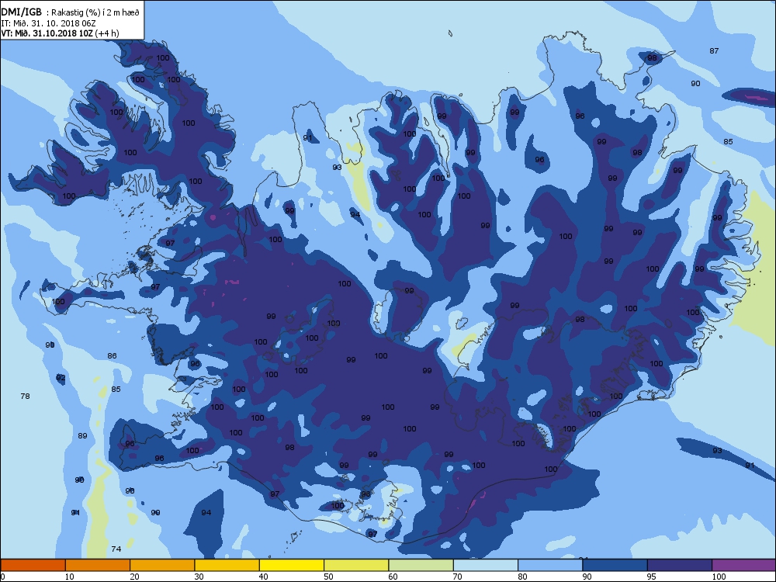This screenshot has height=582, width=776.
Task: Click the 95–100 dark navy legend swatch
Action: tap(680, 565)
